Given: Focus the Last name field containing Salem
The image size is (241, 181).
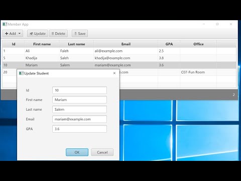Looking at the screenshot, I should coord(79,109).
